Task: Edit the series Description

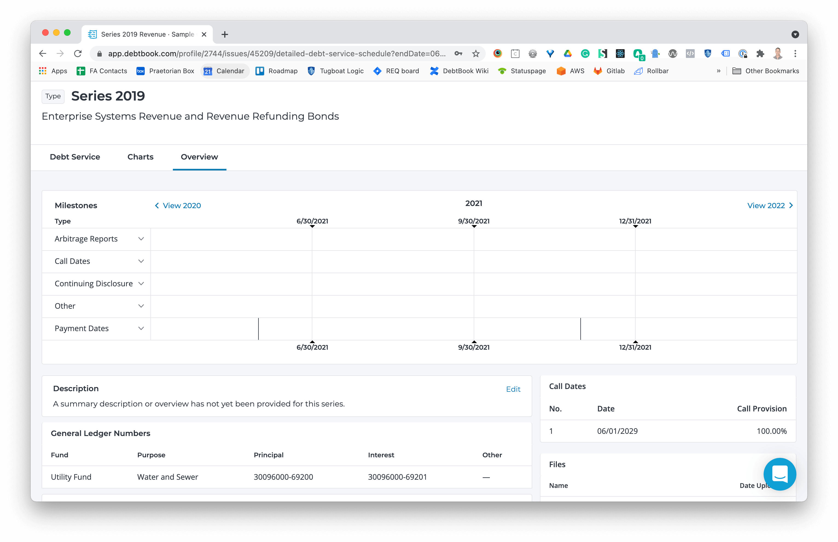Action: point(513,389)
